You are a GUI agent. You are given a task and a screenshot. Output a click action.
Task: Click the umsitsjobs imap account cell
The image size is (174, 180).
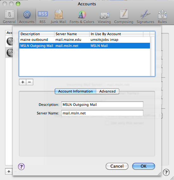click(x=104, y=40)
